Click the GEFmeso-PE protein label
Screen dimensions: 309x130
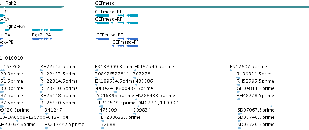110,35
